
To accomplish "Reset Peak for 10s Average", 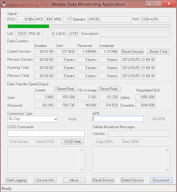I will coord(109,89).
